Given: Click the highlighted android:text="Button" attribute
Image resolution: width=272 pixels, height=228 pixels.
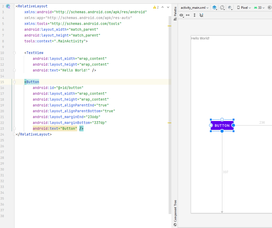Looking at the screenshot, I should [x=55, y=128].
